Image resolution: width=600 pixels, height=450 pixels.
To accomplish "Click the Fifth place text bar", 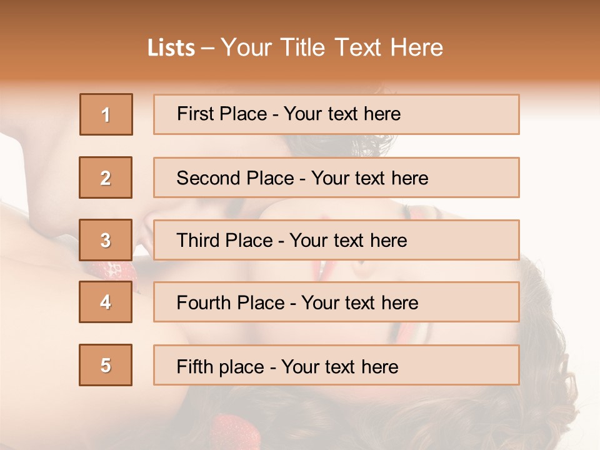I will 336,365.
